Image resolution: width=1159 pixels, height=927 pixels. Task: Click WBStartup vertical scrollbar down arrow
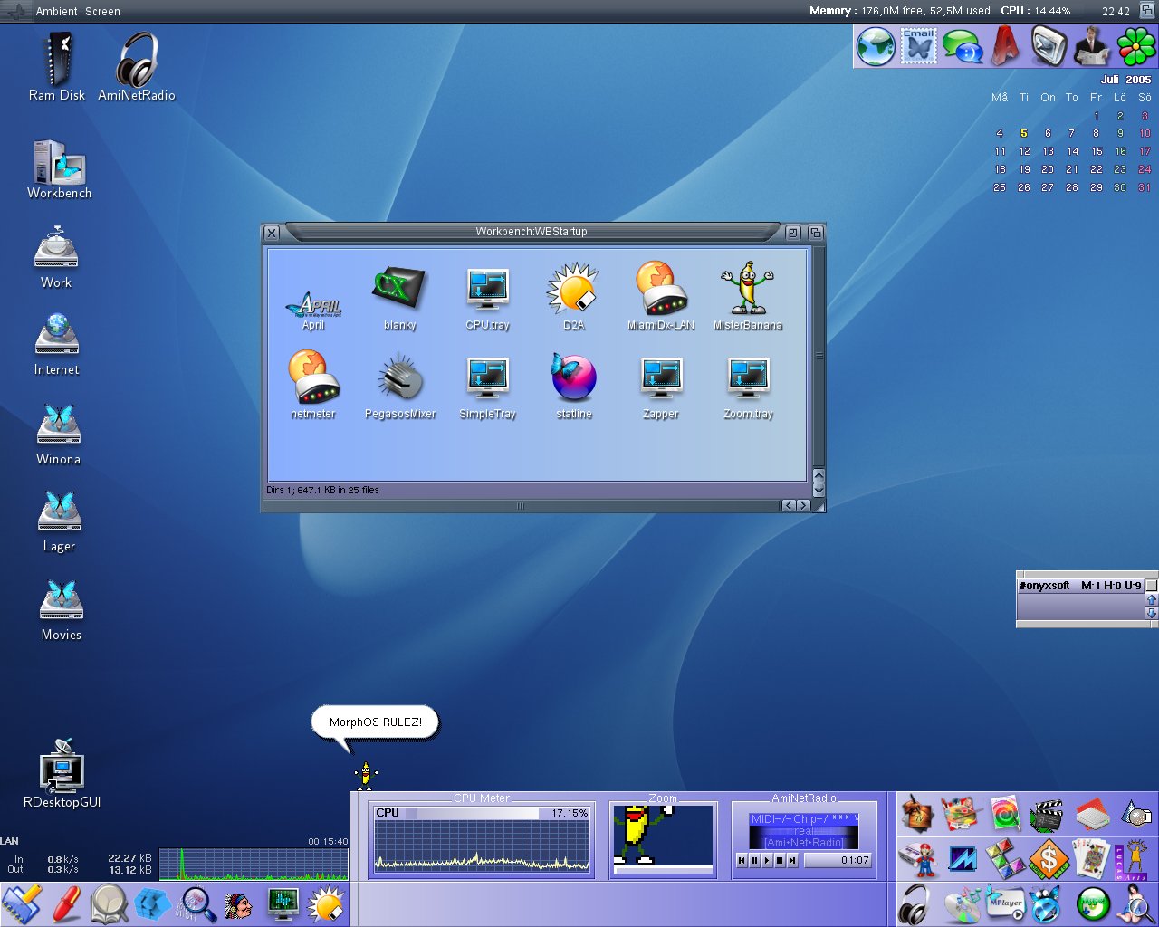coord(819,490)
